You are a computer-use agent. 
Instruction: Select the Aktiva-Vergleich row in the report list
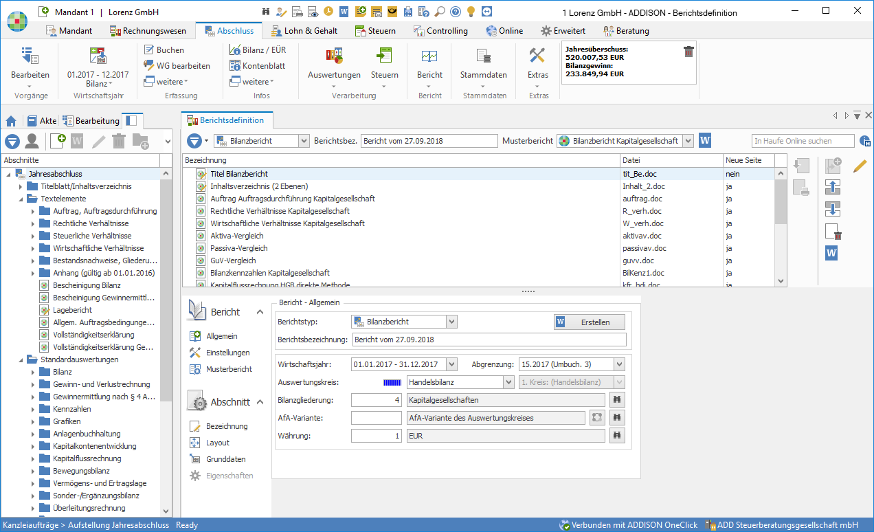478,236
